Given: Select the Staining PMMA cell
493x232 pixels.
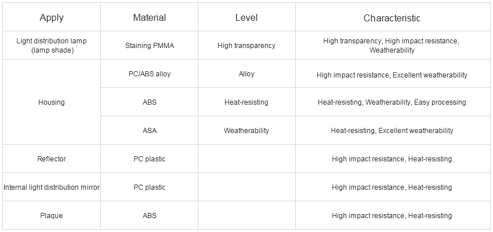Looking at the screenshot, I should pos(149,46).
